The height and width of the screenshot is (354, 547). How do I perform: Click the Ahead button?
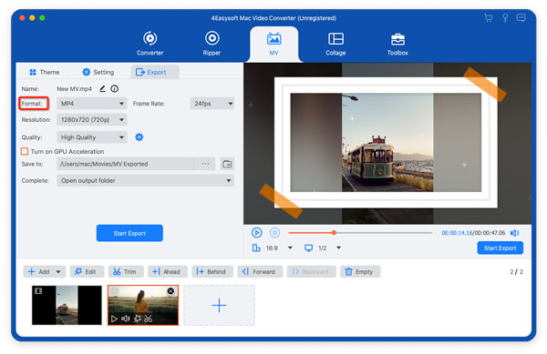(x=168, y=271)
